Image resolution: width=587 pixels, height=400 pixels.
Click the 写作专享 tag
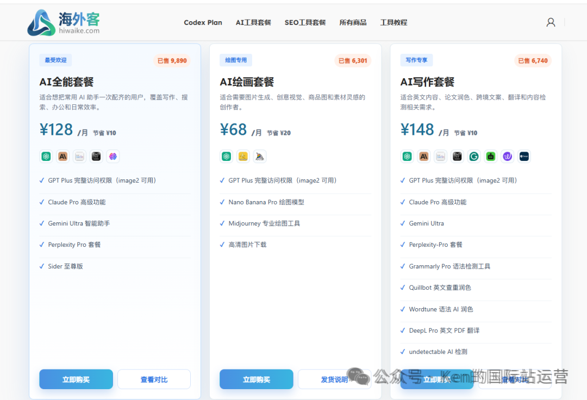[416, 60]
